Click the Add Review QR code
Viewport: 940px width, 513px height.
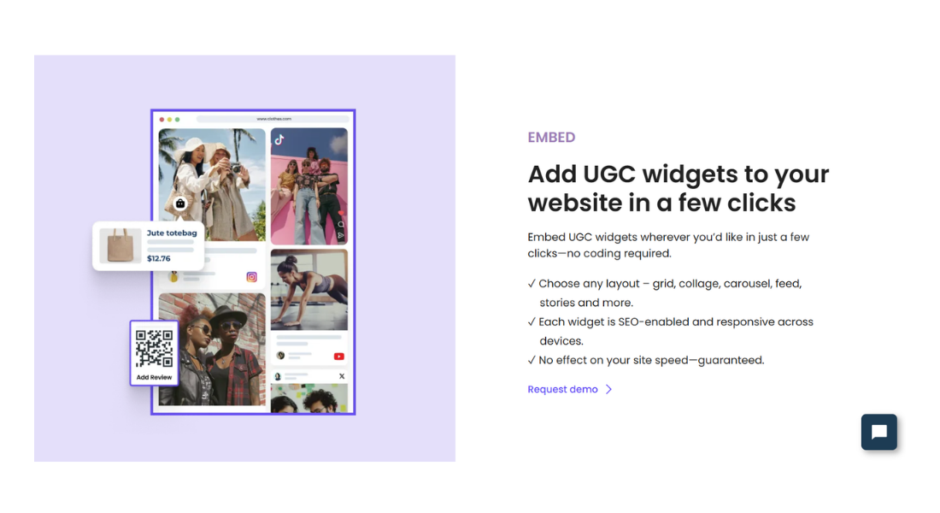[154, 348]
